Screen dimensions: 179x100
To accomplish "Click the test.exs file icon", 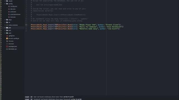I will pos(9,17).
